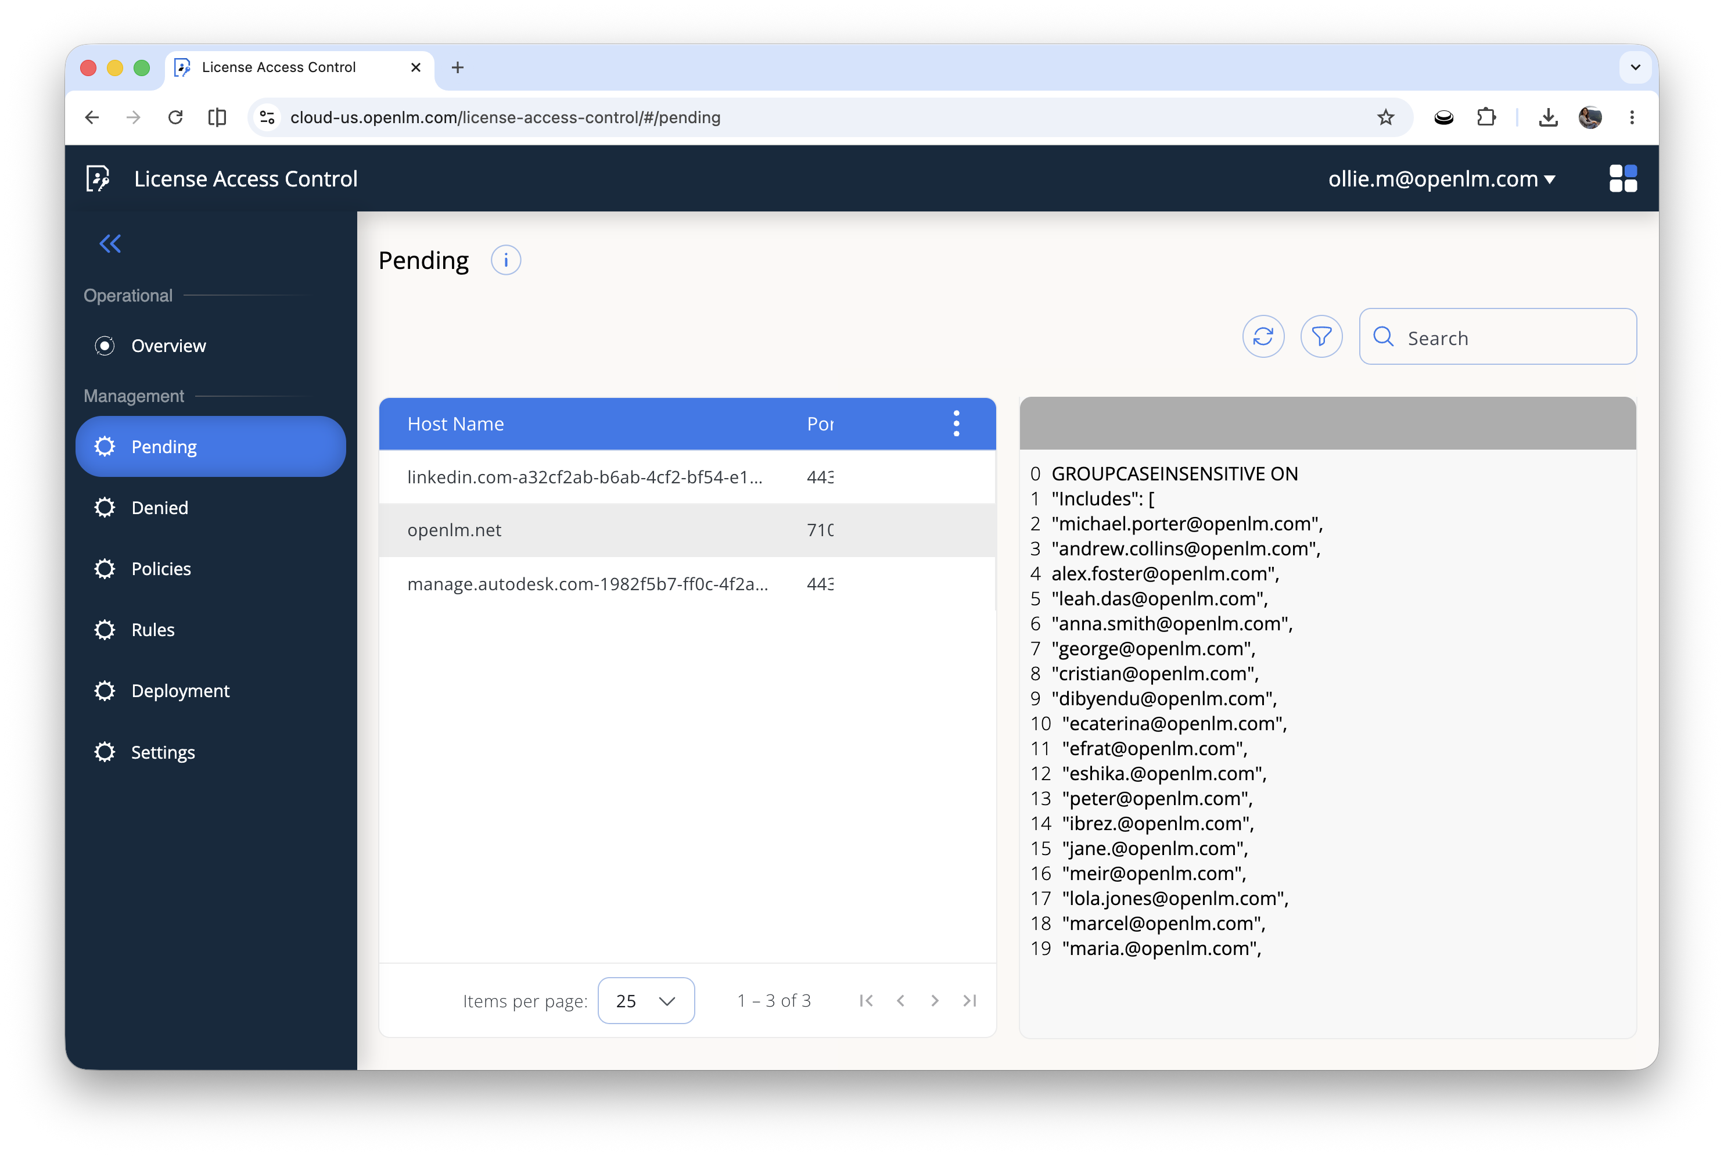Image resolution: width=1724 pixels, height=1156 pixels.
Task: Click port value 443 in linkedin row
Action: [x=820, y=477]
